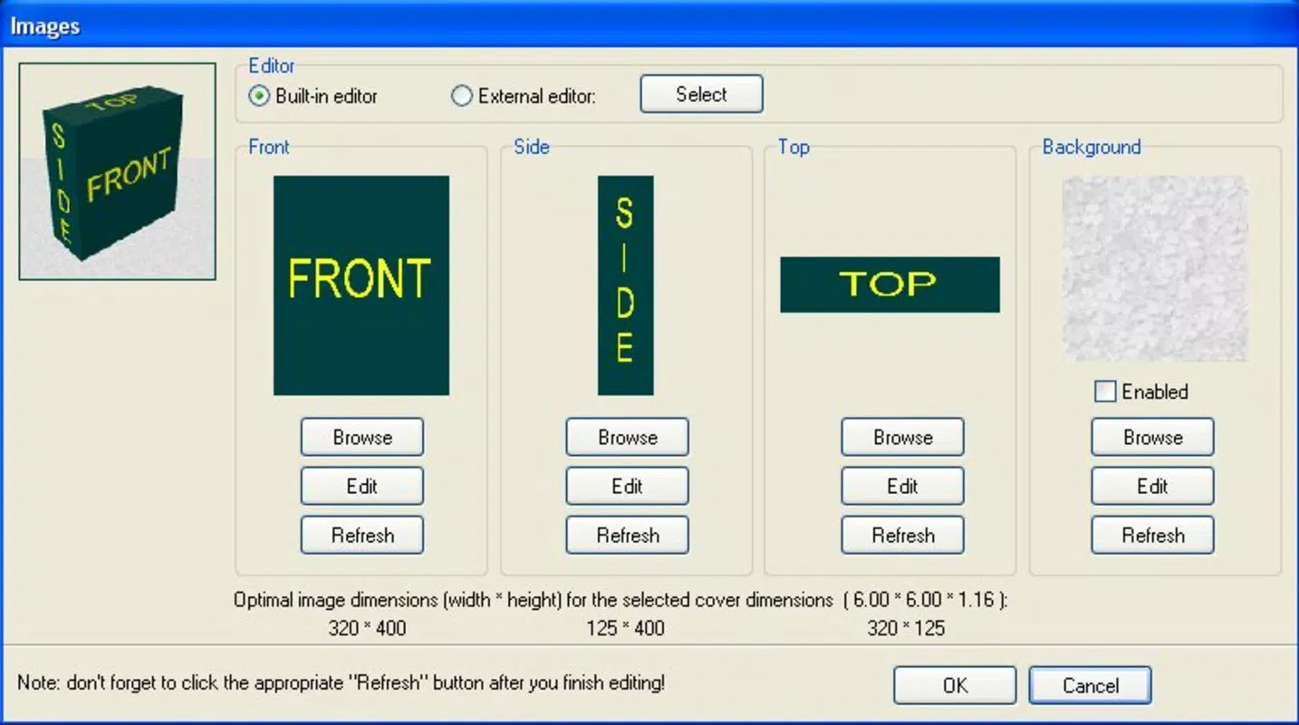Image resolution: width=1299 pixels, height=725 pixels.
Task: Edit the Side image
Action: pos(628,487)
